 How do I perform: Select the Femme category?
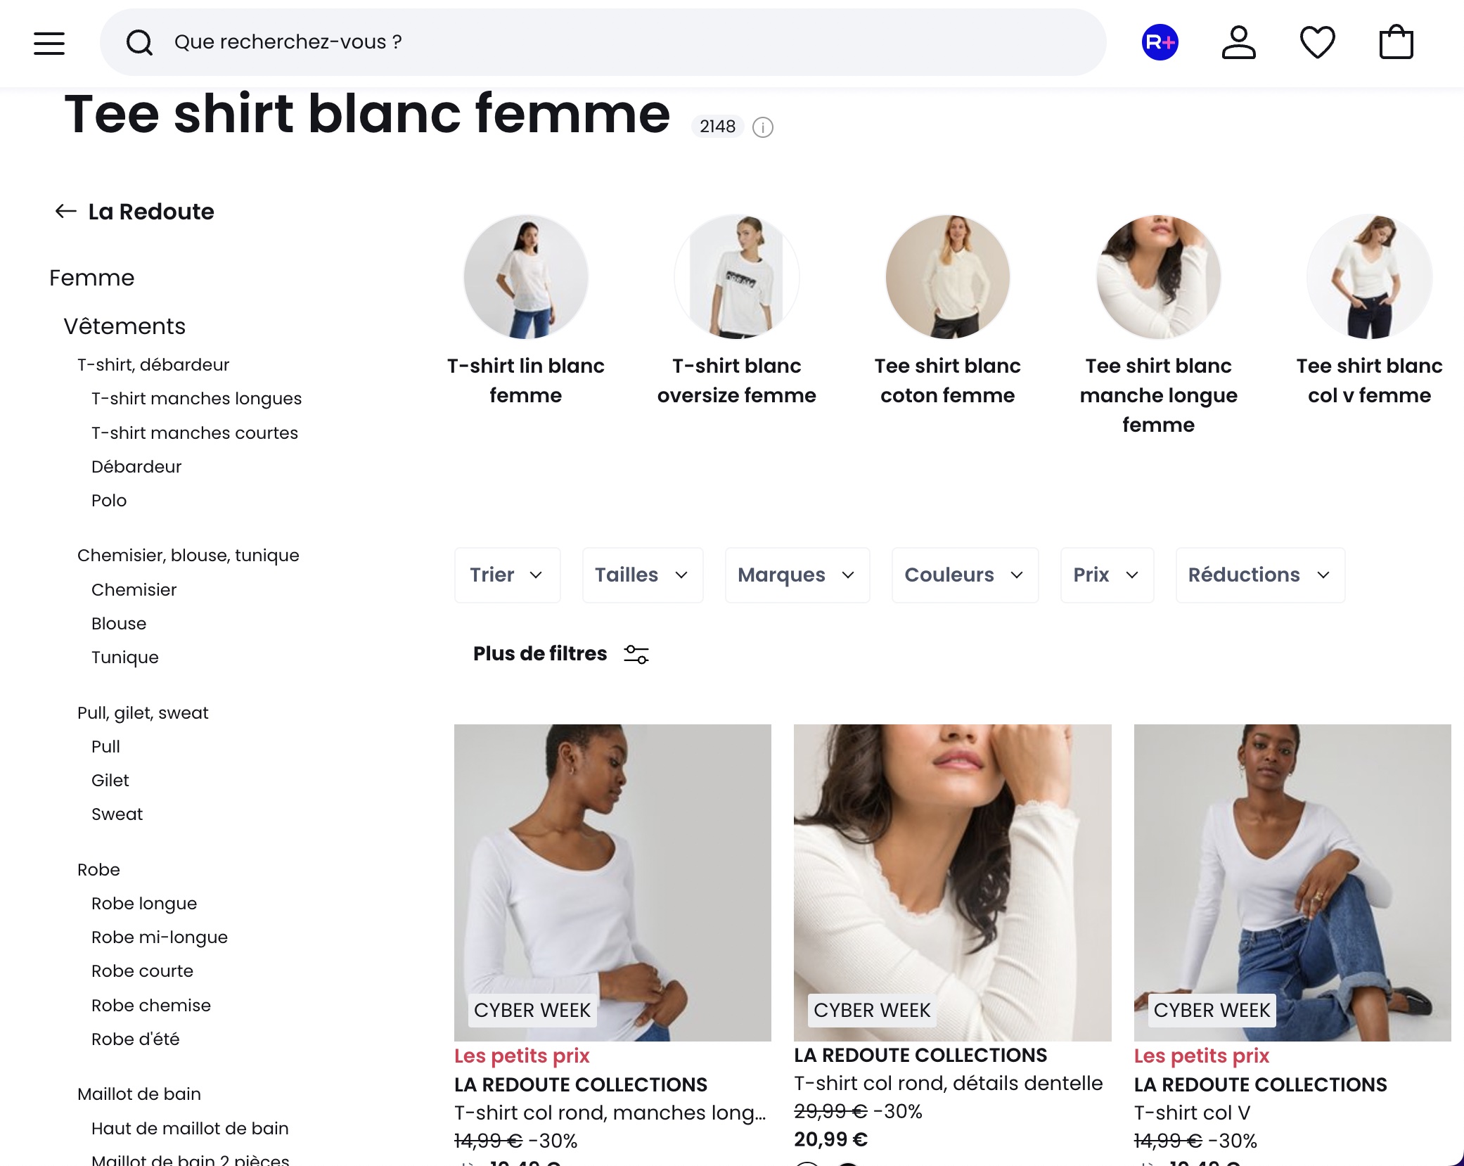[91, 277]
